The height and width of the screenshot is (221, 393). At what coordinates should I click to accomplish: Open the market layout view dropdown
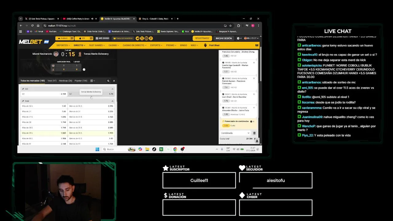(x=93, y=81)
